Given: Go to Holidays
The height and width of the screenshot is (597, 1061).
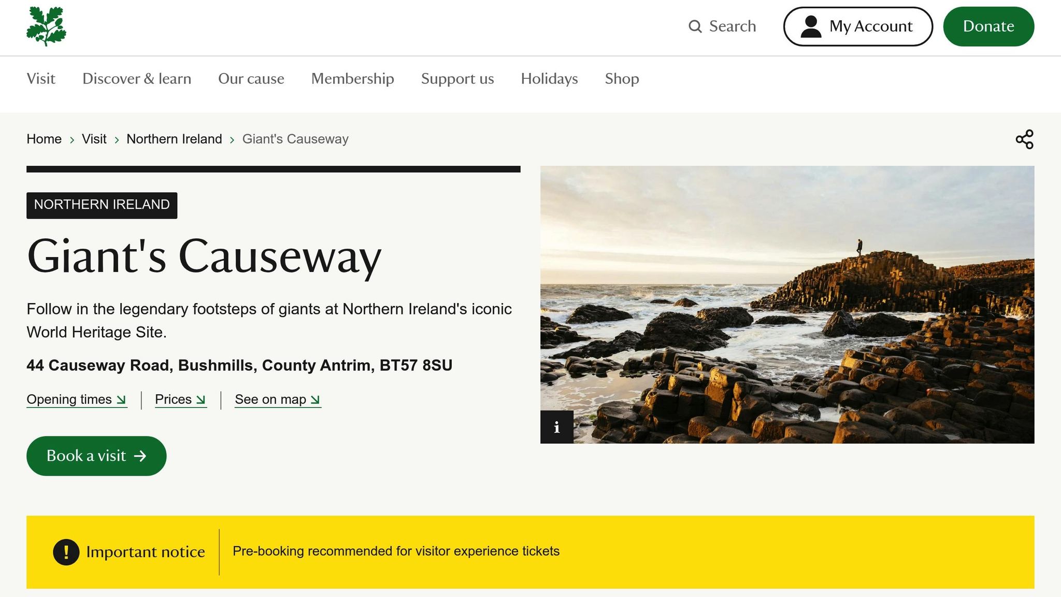Looking at the screenshot, I should [549, 79].
